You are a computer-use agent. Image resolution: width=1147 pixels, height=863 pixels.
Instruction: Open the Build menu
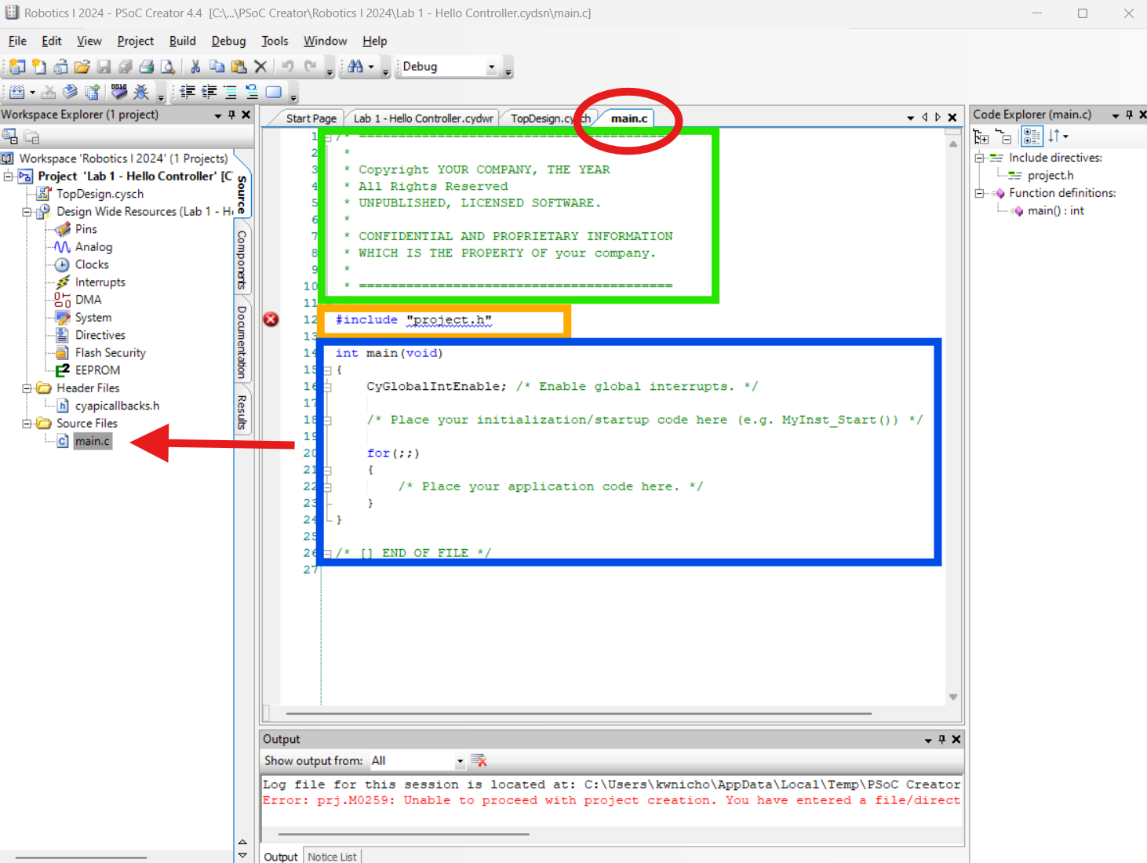(183, 41)
